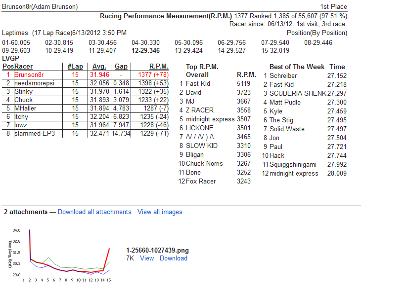Viewport: 408px width, 293px height.
Task: Sort table by Avg. column header
Action: [x=99, y=67]
